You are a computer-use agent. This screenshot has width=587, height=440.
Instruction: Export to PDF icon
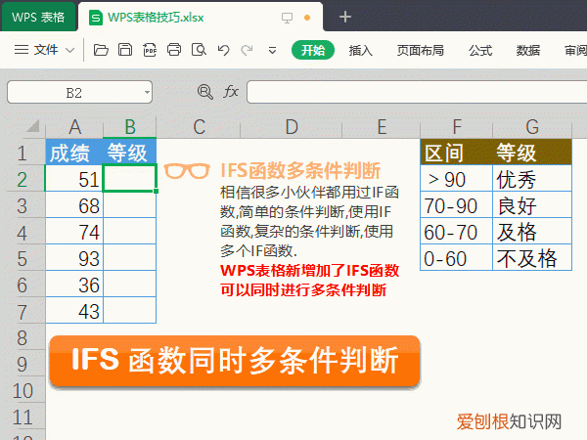[150, 50]
